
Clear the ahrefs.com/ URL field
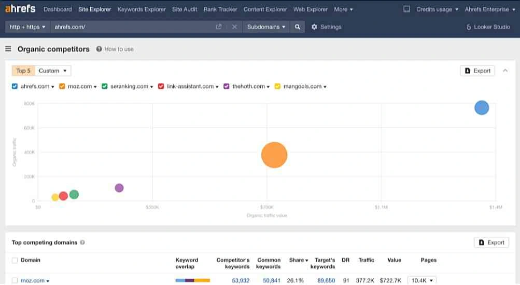pos(234,27)
